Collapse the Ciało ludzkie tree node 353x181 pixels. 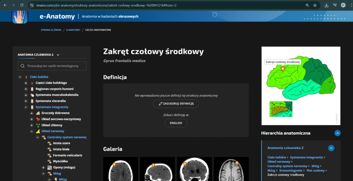(20, 77)
